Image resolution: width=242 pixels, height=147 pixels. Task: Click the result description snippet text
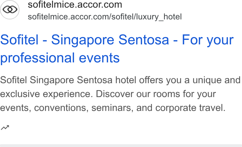[120, 94]
